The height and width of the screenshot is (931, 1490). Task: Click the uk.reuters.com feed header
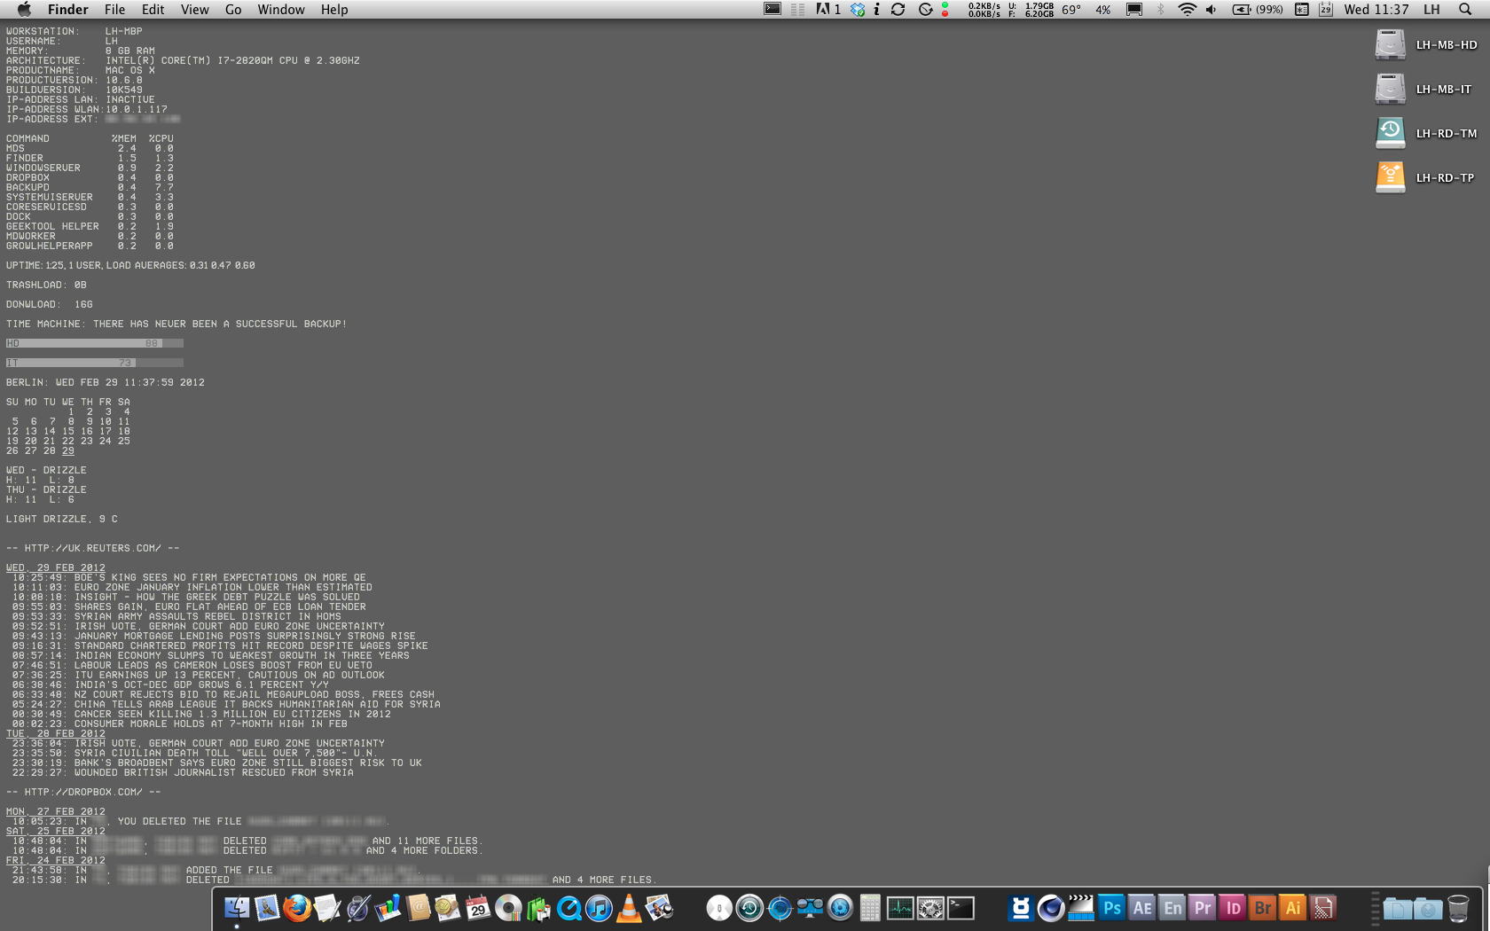click(x=93, y=548)
